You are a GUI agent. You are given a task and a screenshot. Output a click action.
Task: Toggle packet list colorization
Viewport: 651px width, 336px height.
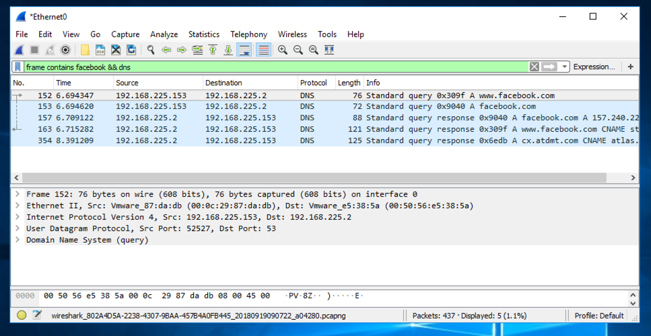coord(264,50)
